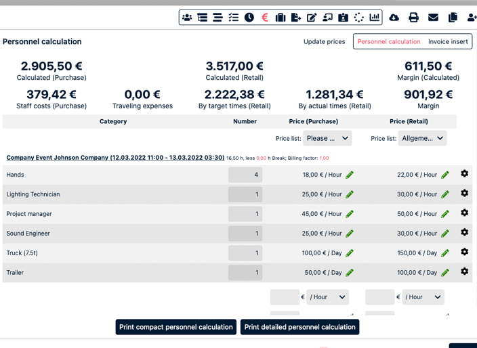Edit retail price of Truck (7.5t)
The width and height of the screenshot is (477, 348).
click(445, 253)
